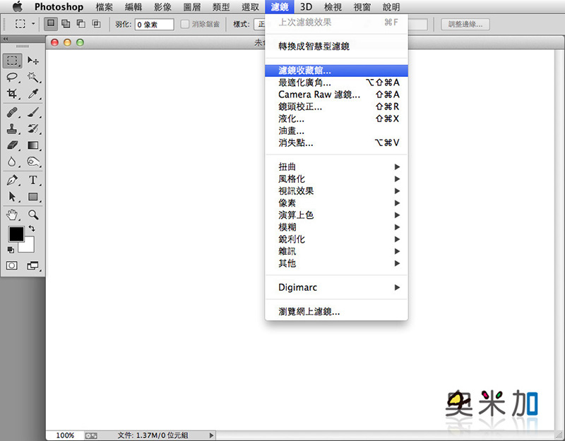This screenshot has width=565, height=441.
Task: Swap foreground and background colors
Action: click(x=32, y=228)
